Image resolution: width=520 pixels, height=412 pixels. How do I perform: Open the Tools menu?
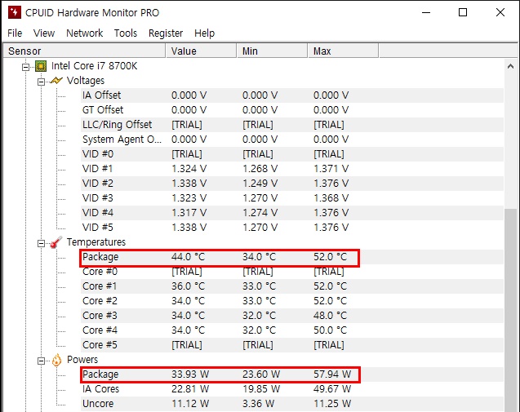tap(126, 33)
